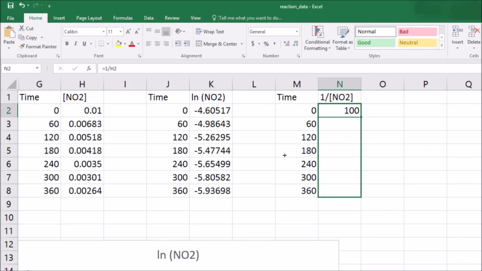482x271 pixels.
Task: Select the Format Painter brush
Action: [x=21, y=46]
